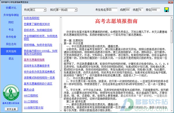Screen dimensions: 174x113
Task: Click the 软件注册 button
Action: (11, 109)
